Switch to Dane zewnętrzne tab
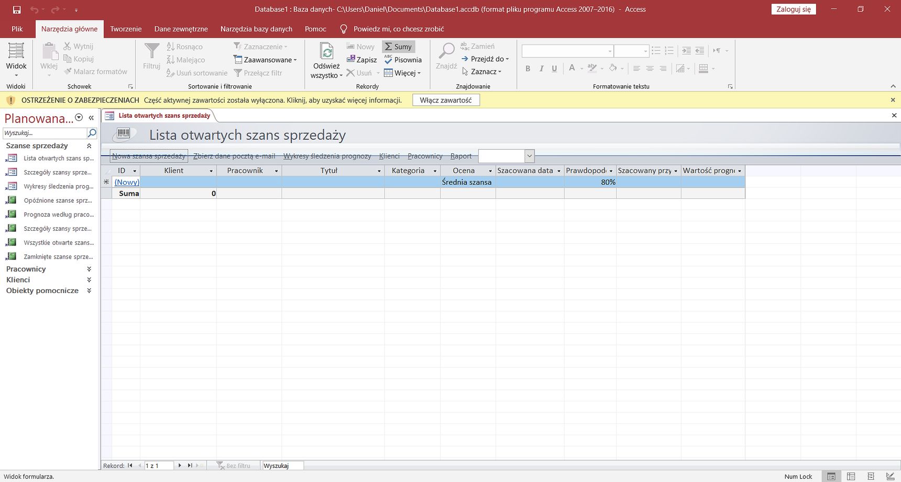This screenshot has height=482, width=901. coord(181,29)
